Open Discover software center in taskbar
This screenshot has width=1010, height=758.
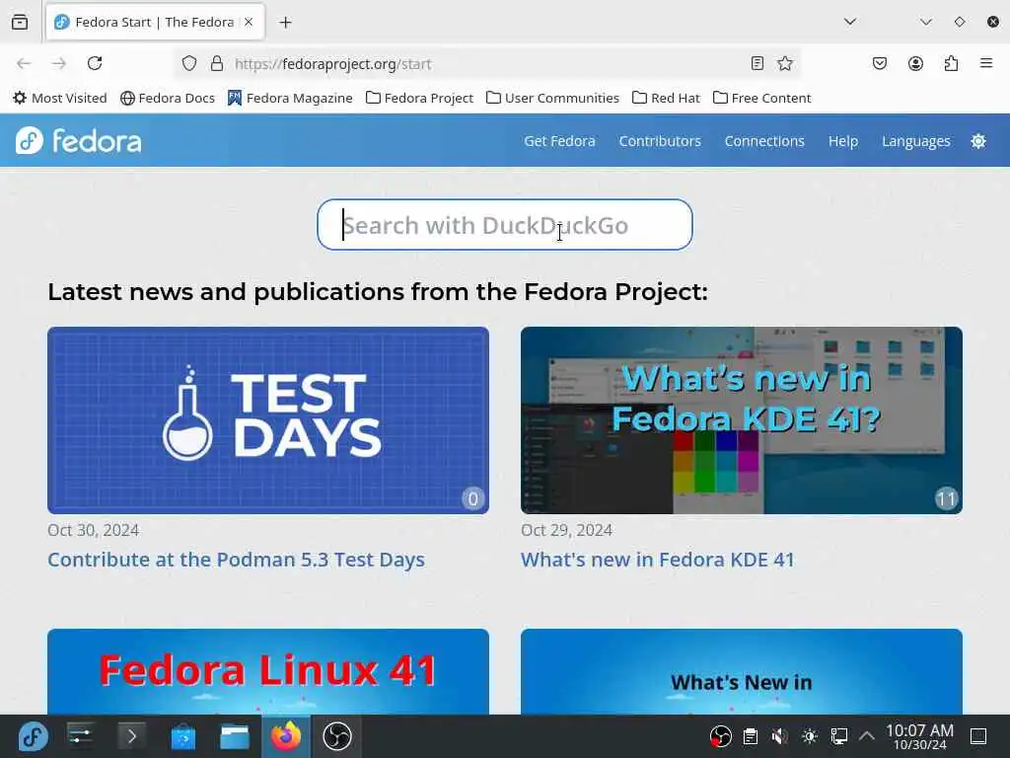[x=182, y=736]
